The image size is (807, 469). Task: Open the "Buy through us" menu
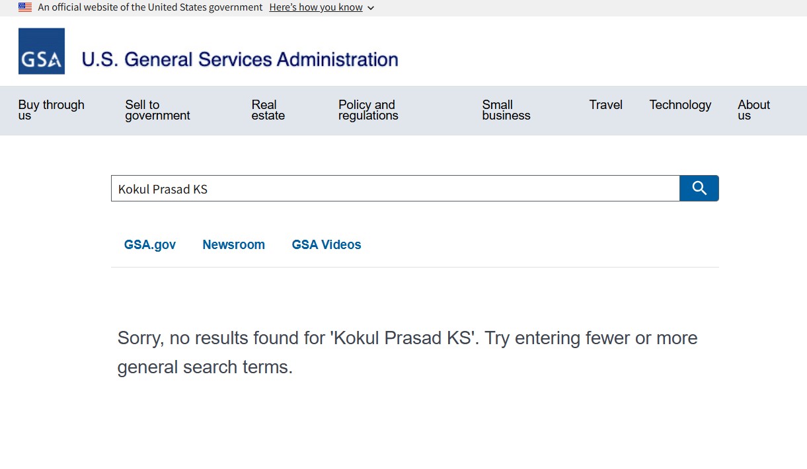click(x=52, y=110)
